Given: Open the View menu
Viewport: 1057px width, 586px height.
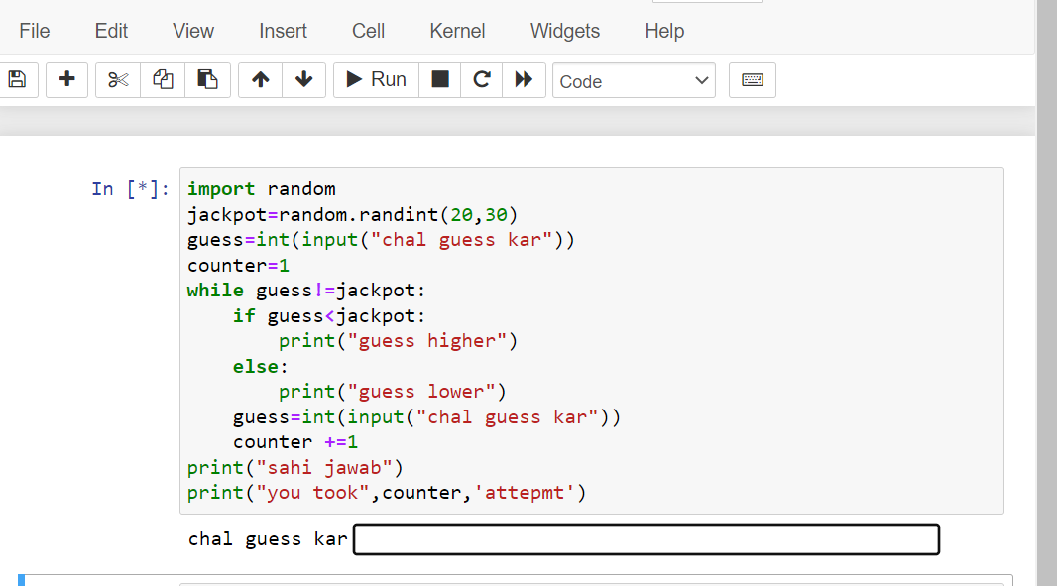Looking at the screenshot, I should pos(192,31).
